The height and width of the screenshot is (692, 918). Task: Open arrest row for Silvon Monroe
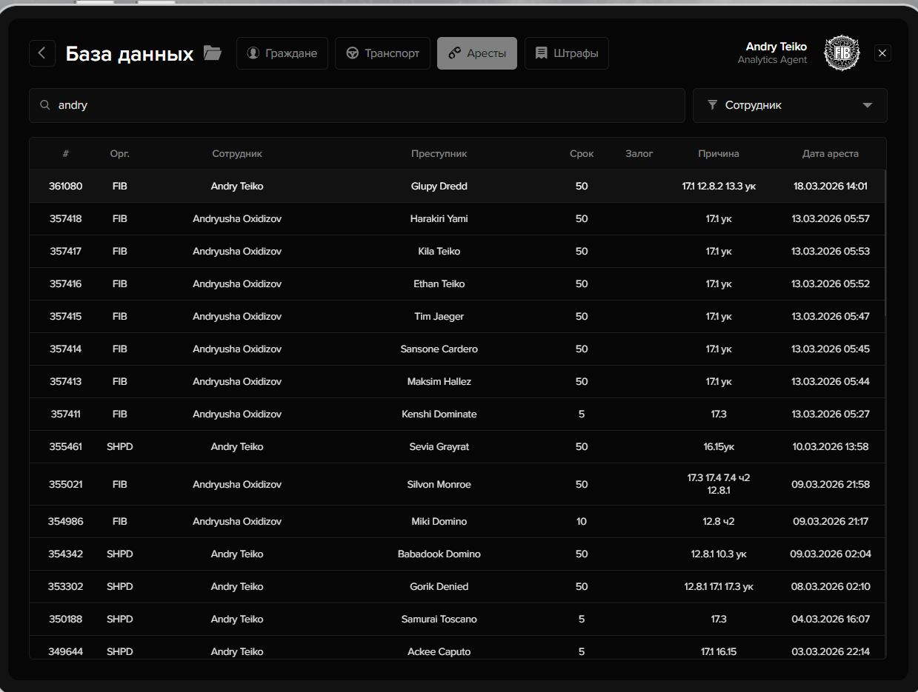(439, 484)
